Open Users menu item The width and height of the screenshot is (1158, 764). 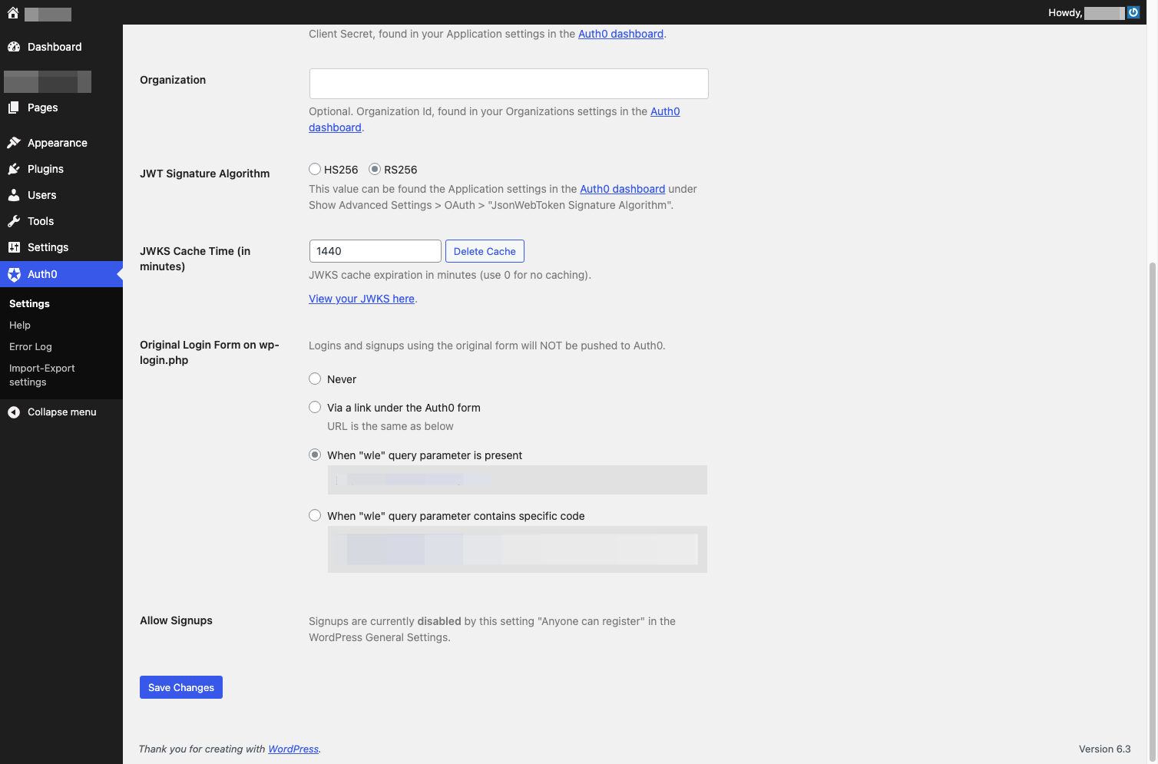coord(61,195)
